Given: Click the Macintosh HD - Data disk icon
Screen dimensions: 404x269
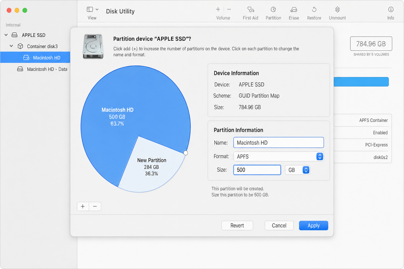Looking at the screenshot, I should (20, 69).
